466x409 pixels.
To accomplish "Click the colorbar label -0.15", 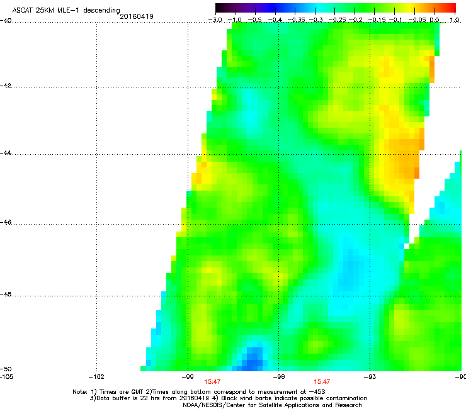I will click(377, 20).
